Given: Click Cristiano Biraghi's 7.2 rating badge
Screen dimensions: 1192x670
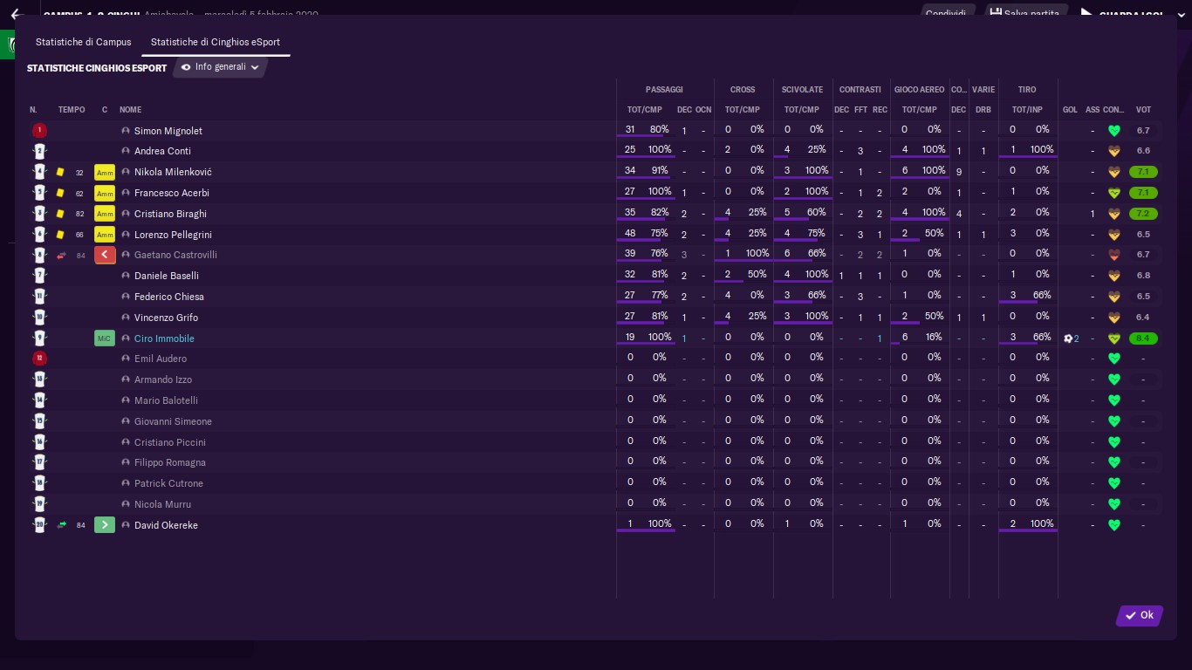Looking at the screenshot, I should point(1143,214).
